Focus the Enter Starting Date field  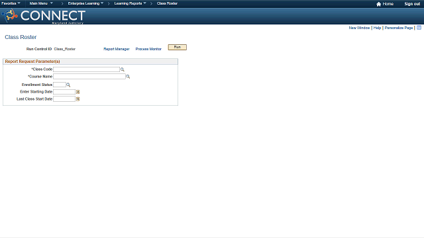point(64,92)
